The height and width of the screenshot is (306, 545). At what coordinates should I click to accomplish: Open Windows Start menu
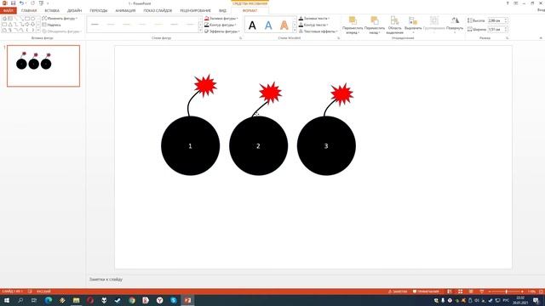tap(6, 300)
